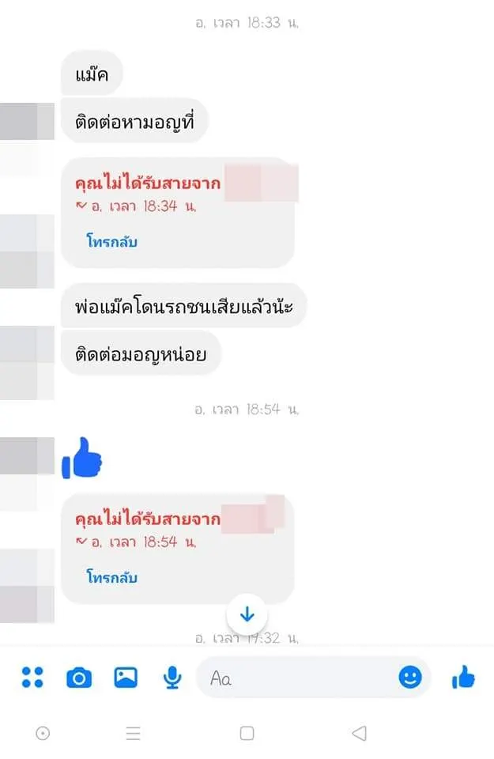
Task: Tap the Android back triangle button
Action: point(359,734)
